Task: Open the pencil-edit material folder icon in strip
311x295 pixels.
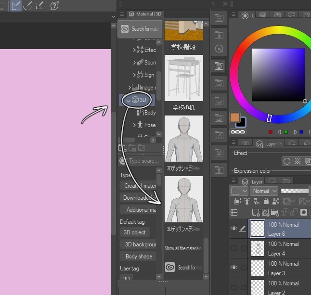Action: tap(219, 136)
